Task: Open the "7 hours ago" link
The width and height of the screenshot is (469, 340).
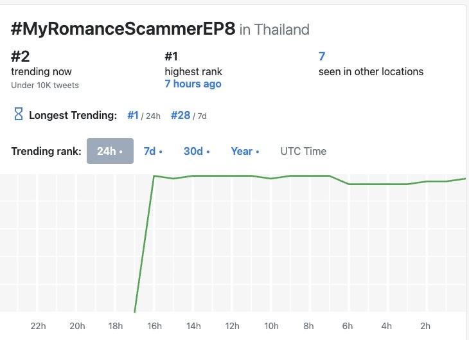Action: point(193,84)
